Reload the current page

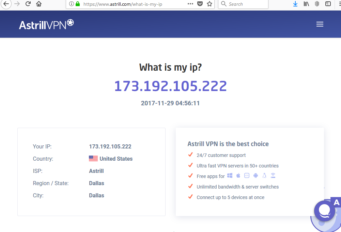coord(28,4)
